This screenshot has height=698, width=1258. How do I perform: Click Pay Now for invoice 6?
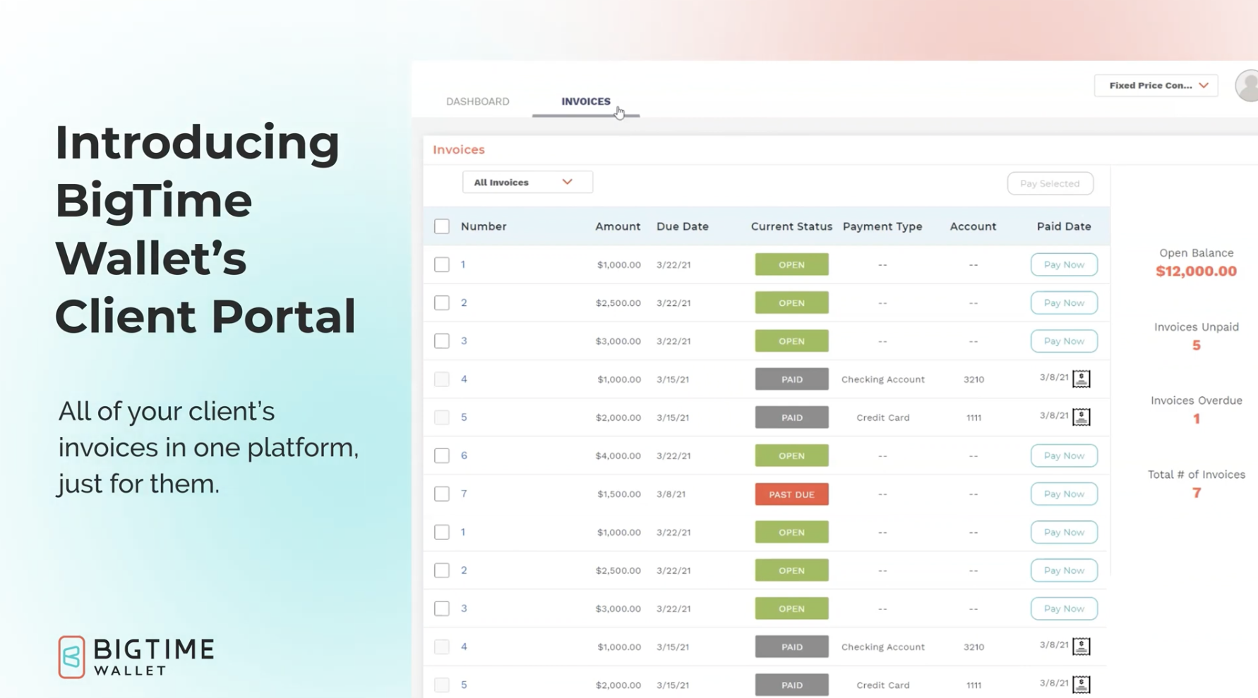[1064, 455]
